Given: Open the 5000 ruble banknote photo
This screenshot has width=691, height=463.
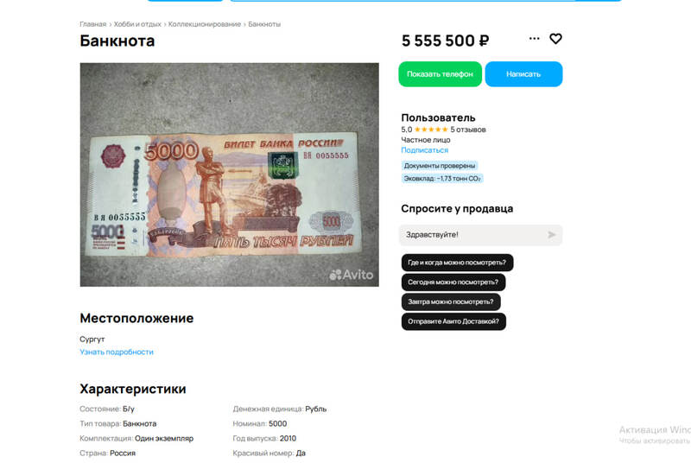Looking at the screenshot, I should pos(229,174).
